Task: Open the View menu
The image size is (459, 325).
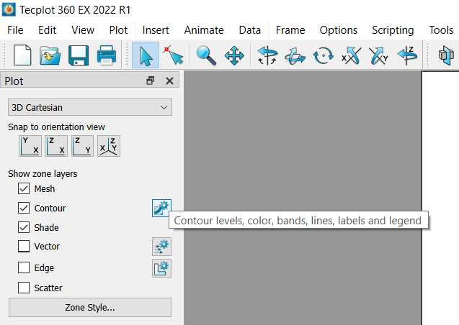Action: click(x=83, y=30)
